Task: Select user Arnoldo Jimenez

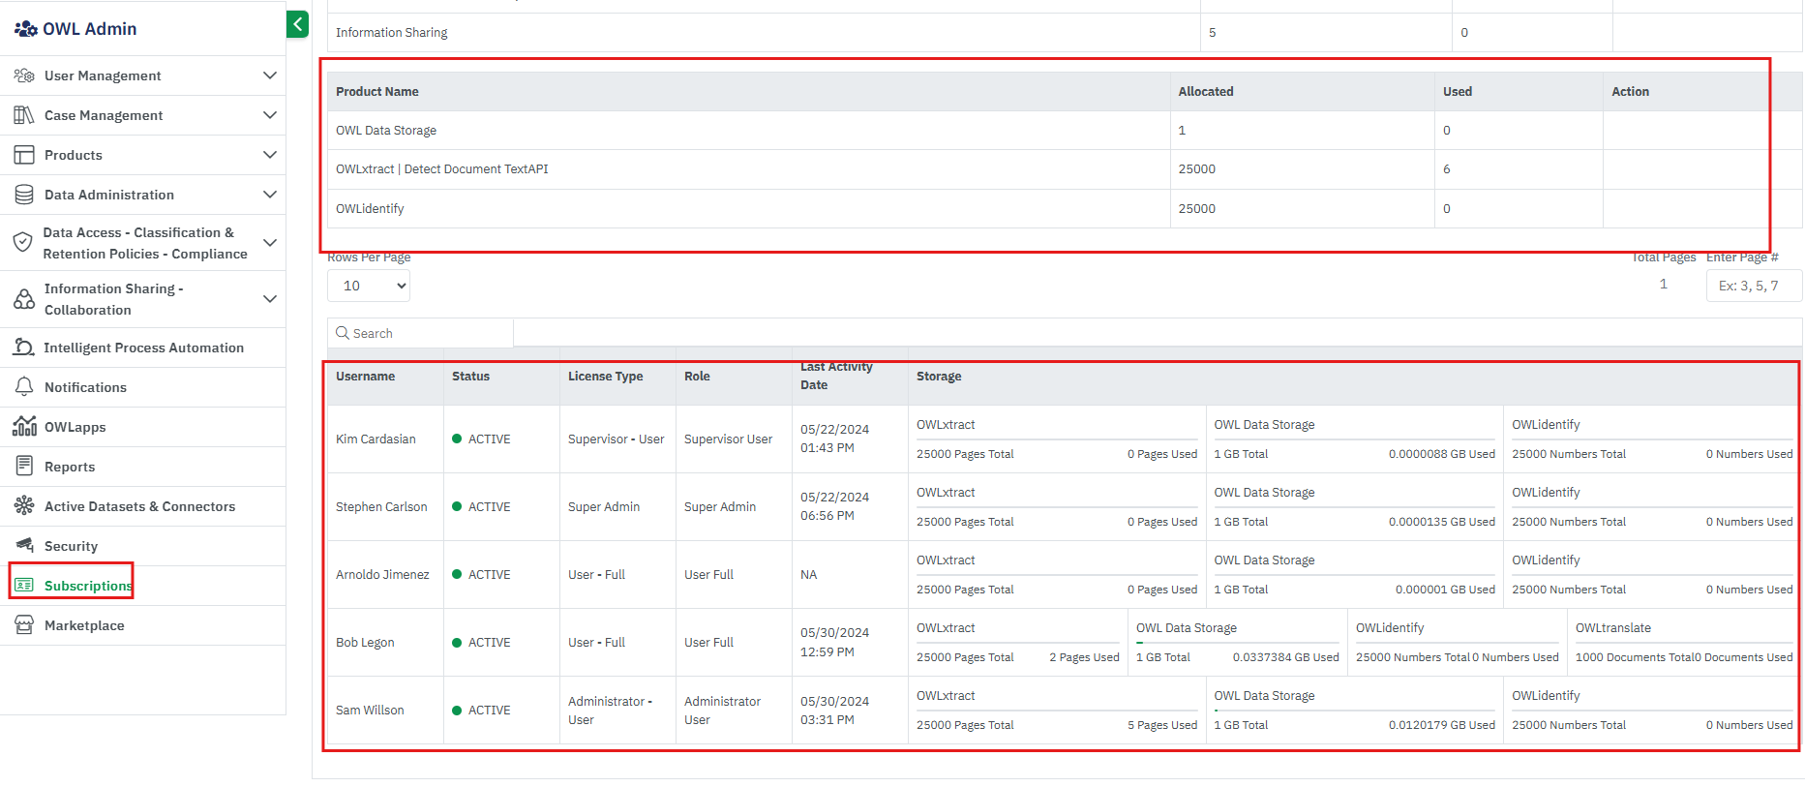Action: click(x=382, y=575)
